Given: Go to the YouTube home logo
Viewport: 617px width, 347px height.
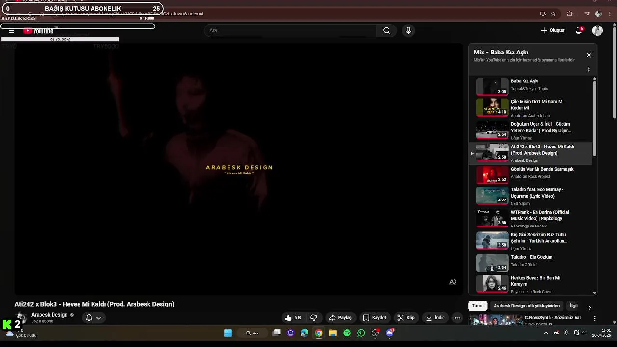Looking at the screenshot, I should coord(38,31).
